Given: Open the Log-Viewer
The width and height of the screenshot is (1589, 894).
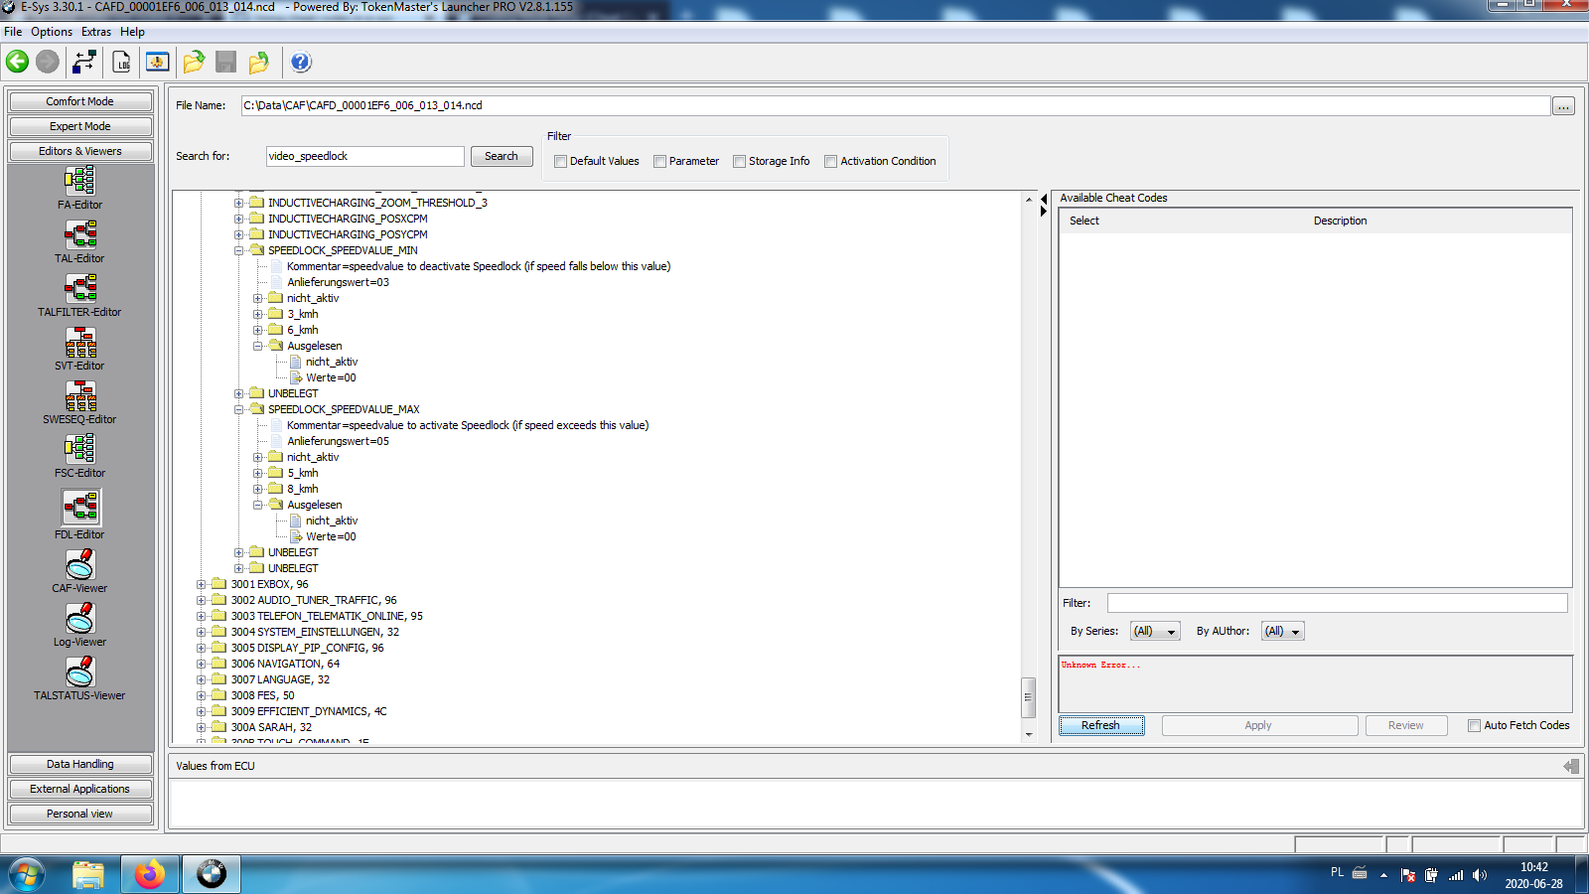Looking at the screenshot, I should click(79, 624).
